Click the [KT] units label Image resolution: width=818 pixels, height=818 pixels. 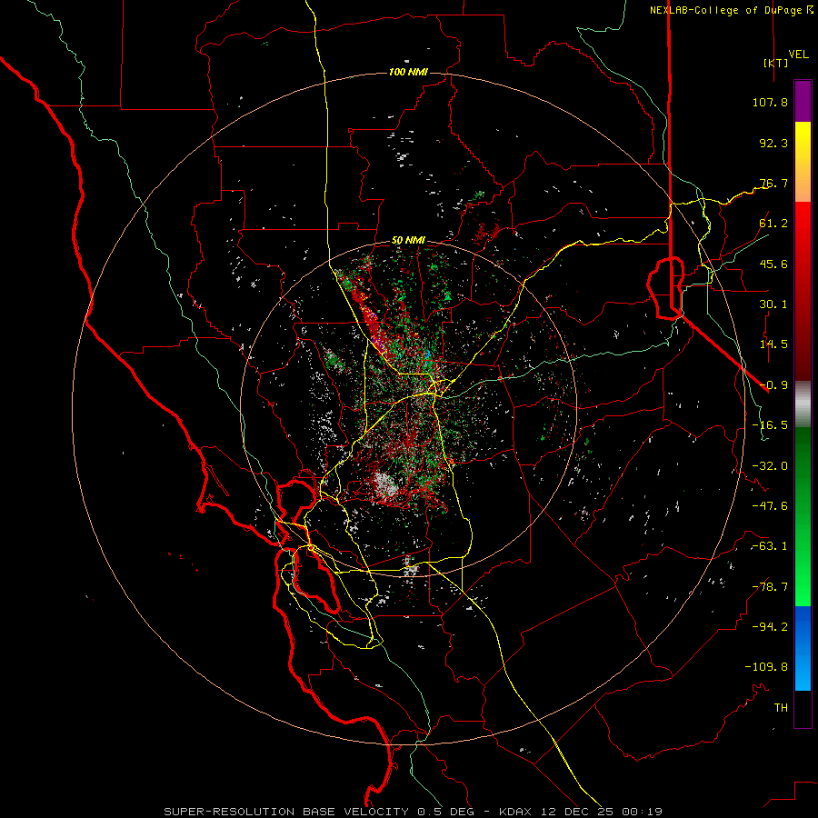click(x=775, y=63)
